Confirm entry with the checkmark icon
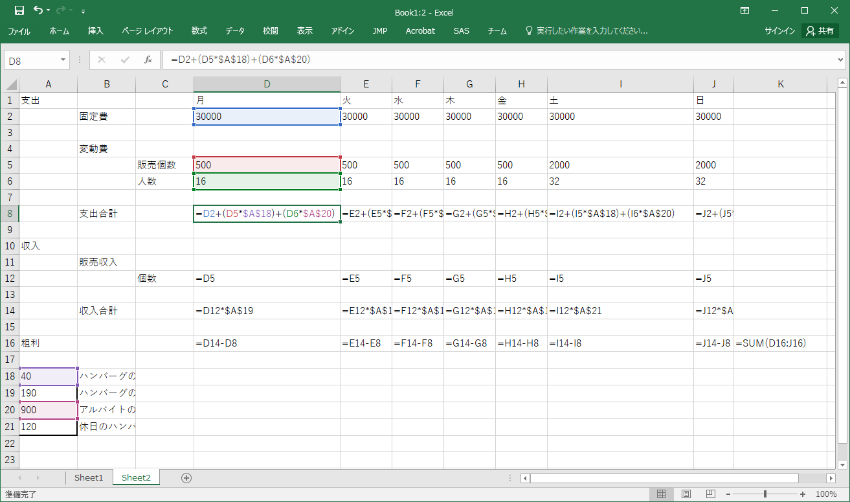Screen dimensions: 850x502 (x=124, y=60)
